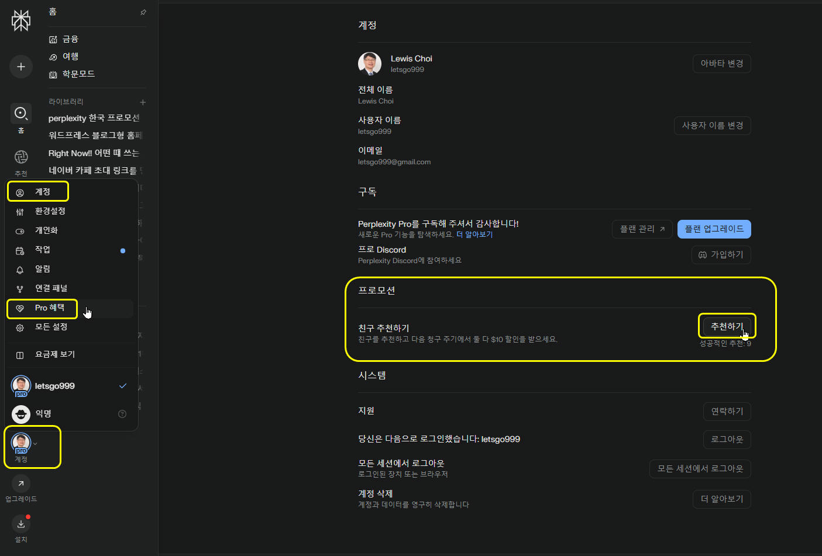Select 모든 설정 menu item
Screen dimensions: 822x556
click(x=71, y=327)
